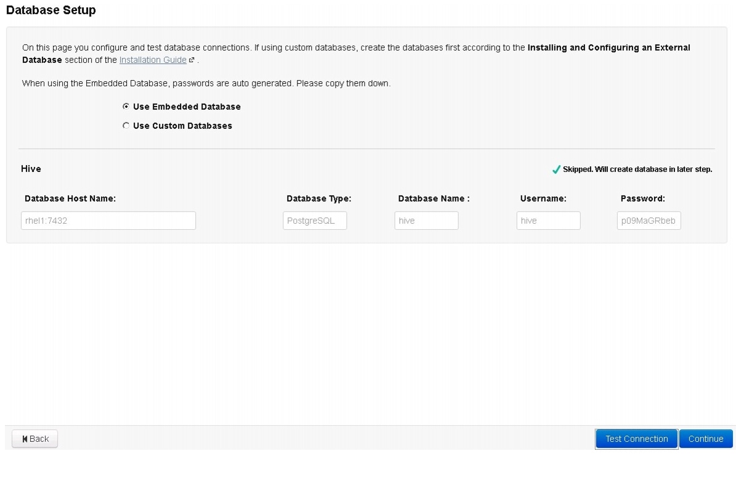Choose the Use Custom Databases radio button

(126, 126)
